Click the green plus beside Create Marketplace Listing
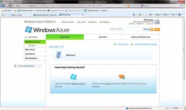 pyautogui.click(x=132, y=44)
